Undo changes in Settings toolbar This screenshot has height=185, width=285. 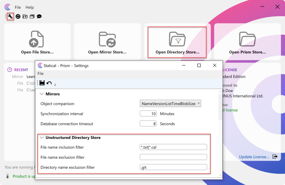click(x=49, y=83)
